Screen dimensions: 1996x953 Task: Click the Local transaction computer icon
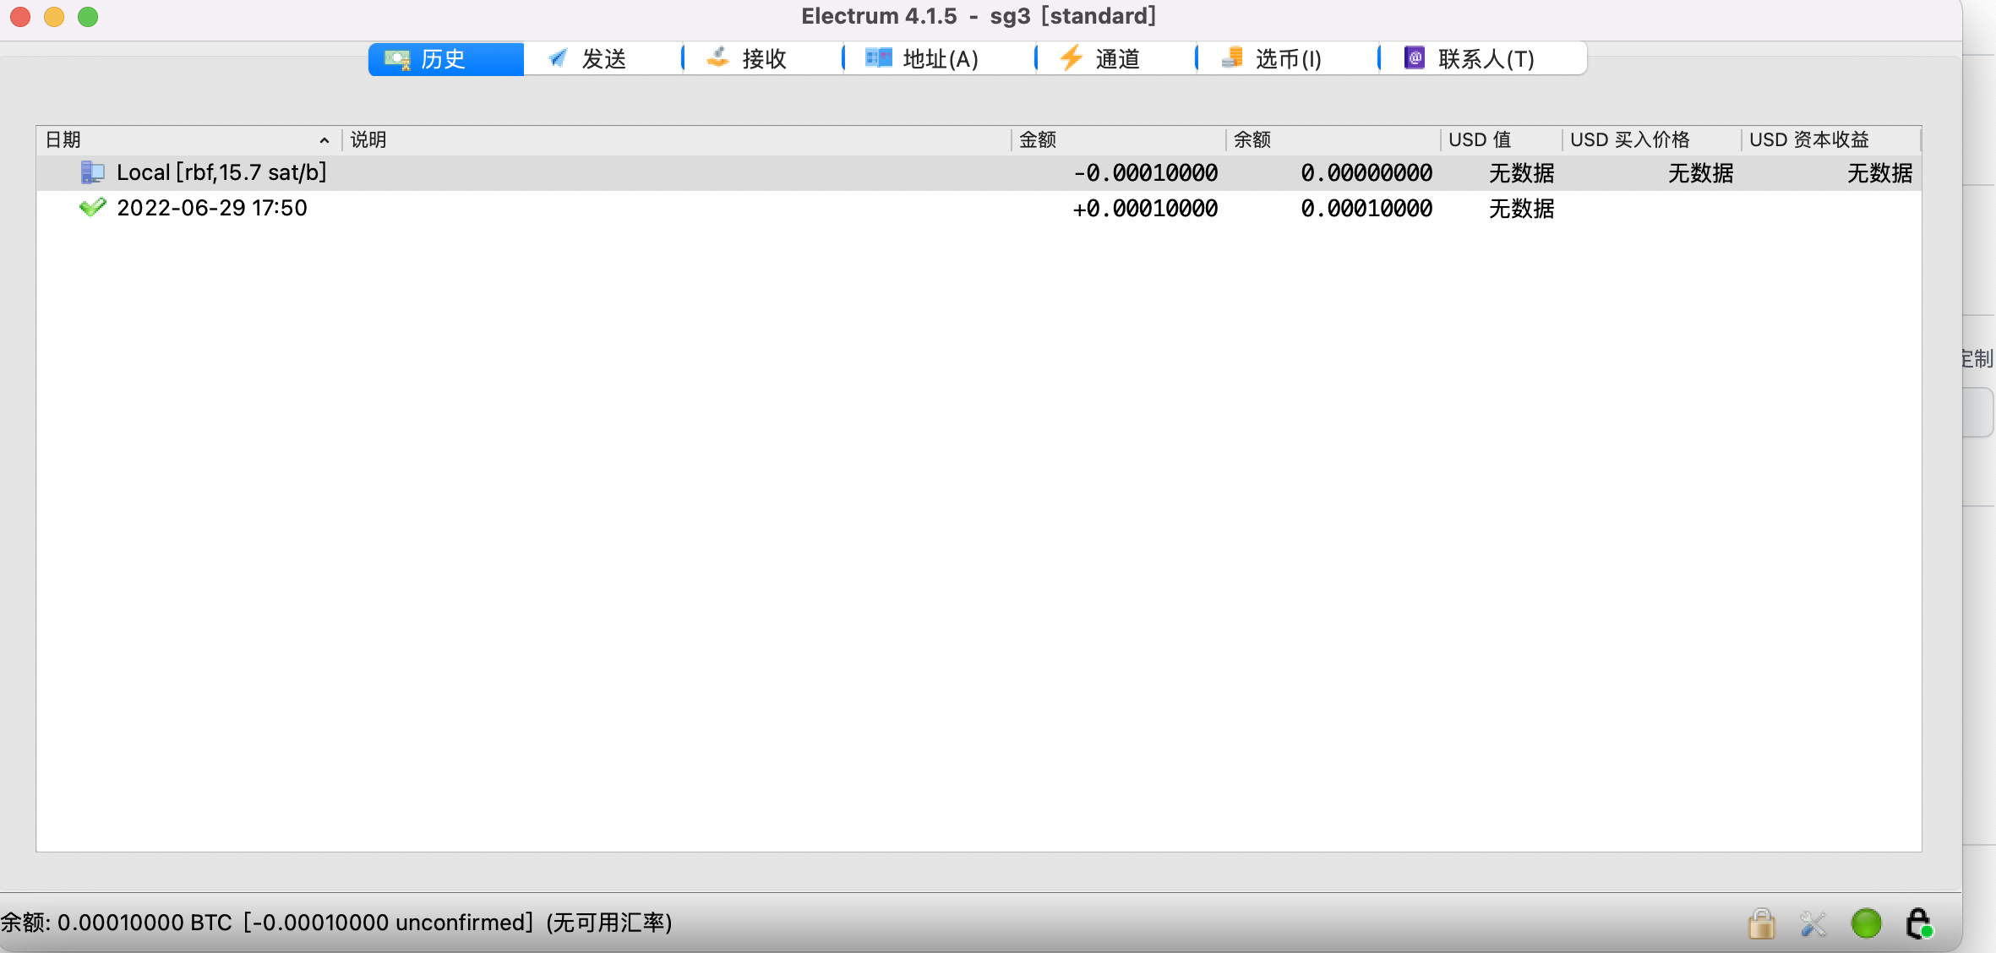click(x=92, y=173)
